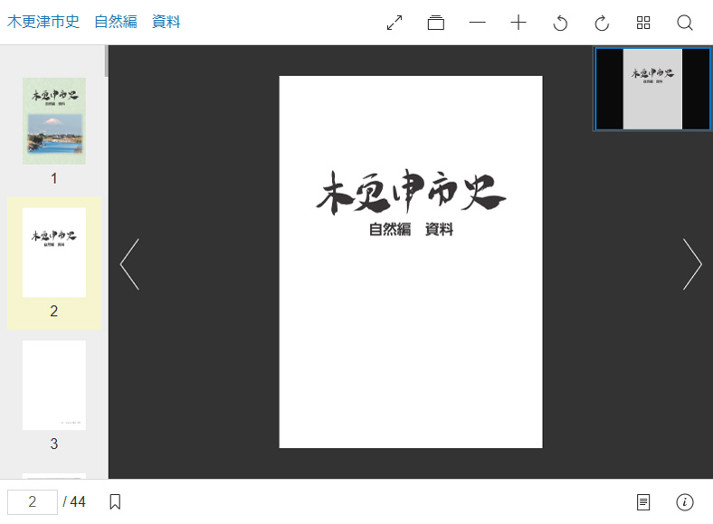Open search with the magnifier icon

(x=684, y=23)
